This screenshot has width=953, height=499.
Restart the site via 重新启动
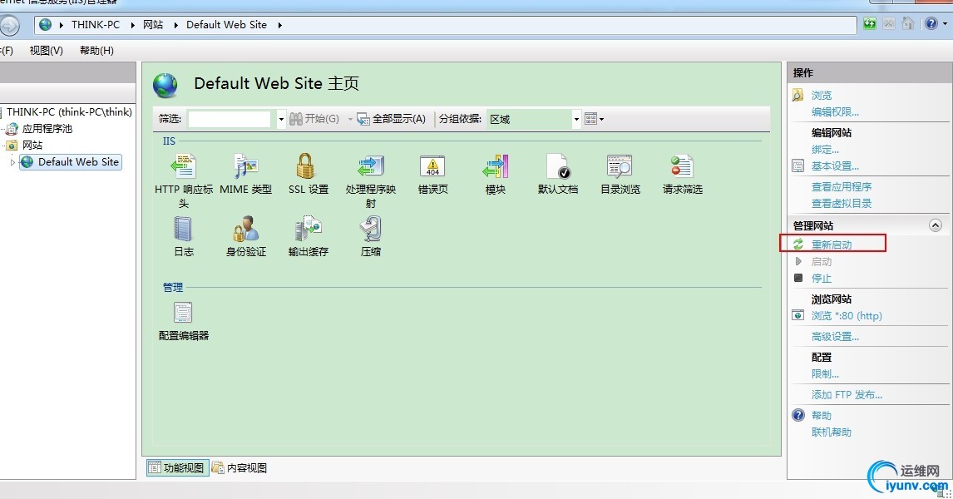point(831,244)
